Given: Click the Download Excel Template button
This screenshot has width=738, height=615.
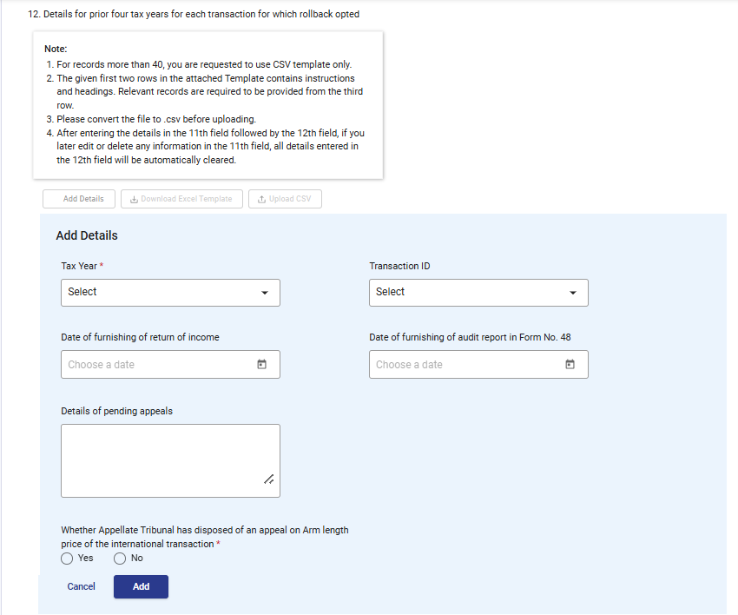Looking at the screenshot, I should click(x=181, y=199).
